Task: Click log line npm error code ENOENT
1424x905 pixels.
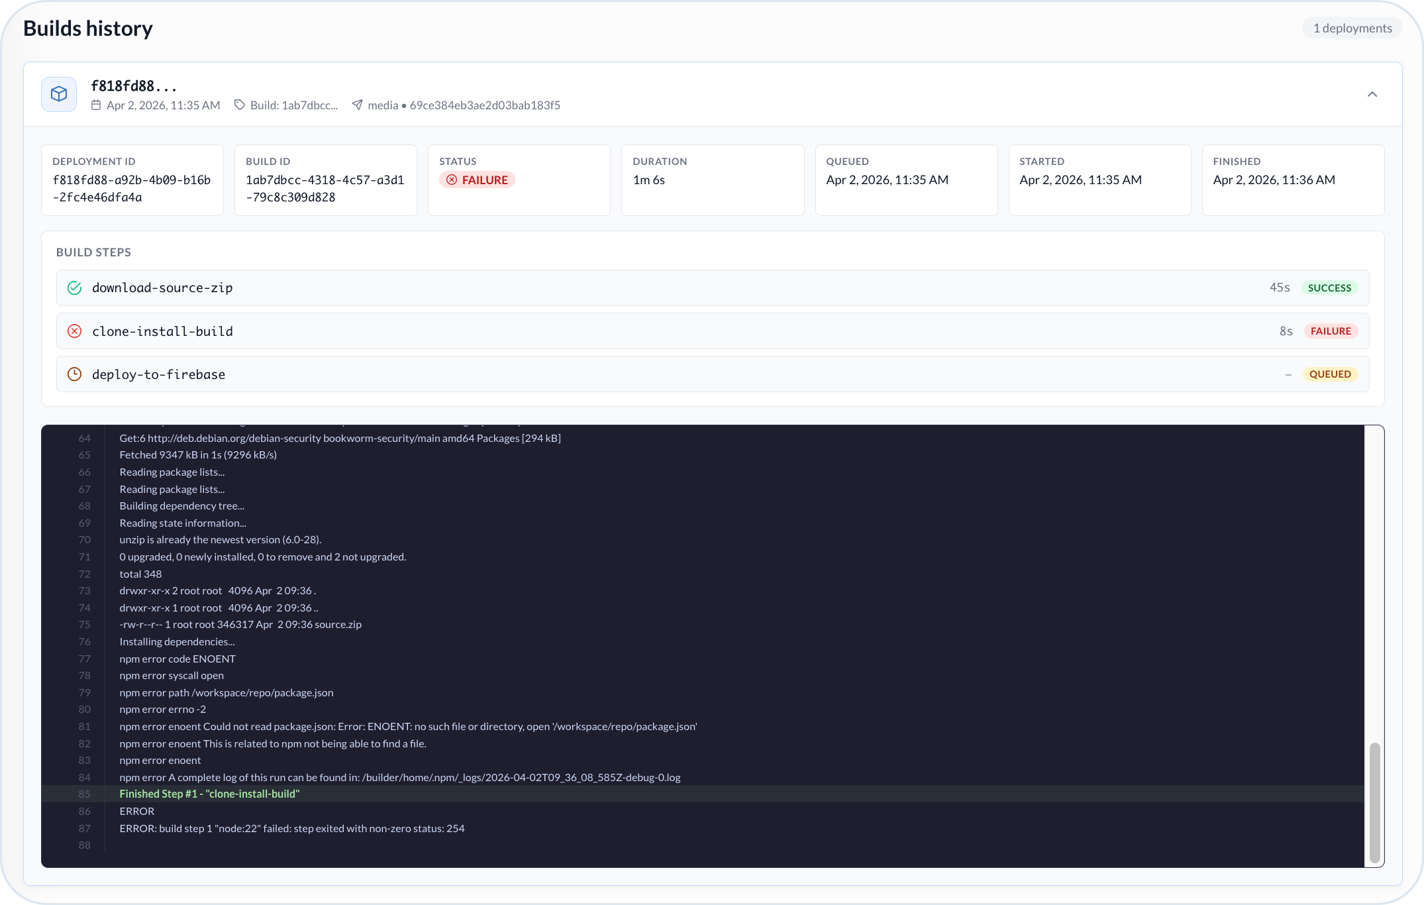Action: point(178,659)
